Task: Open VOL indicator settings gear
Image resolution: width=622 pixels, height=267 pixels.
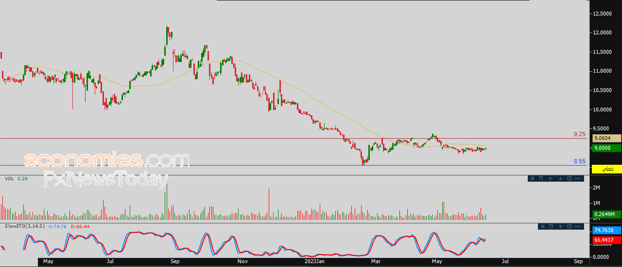Action: 569,178
